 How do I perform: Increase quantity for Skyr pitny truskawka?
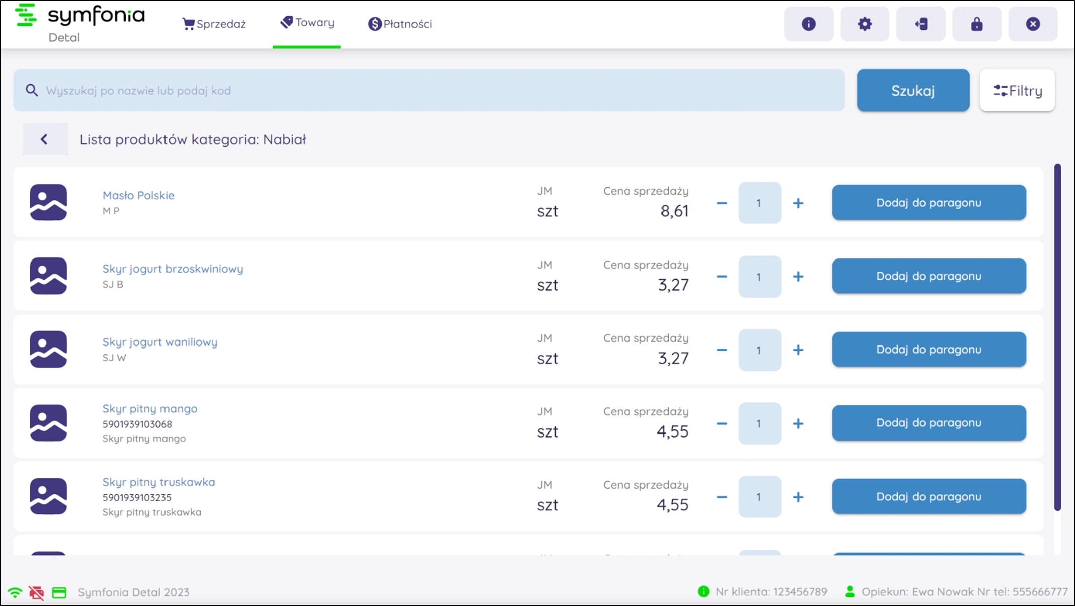(x=798, y=497)
